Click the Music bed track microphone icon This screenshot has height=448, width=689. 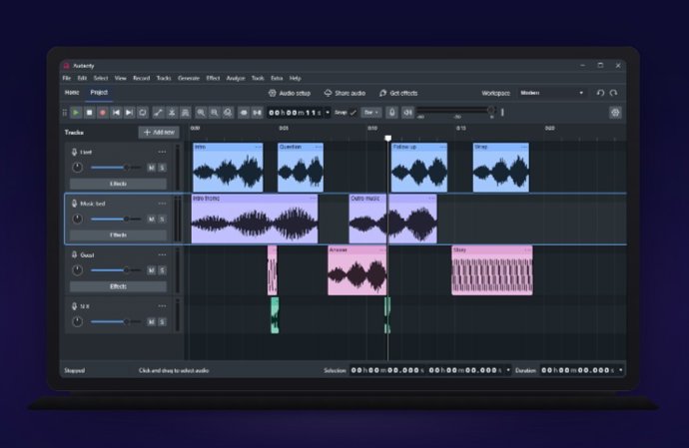pyautogui.click(x=74, y=204)
